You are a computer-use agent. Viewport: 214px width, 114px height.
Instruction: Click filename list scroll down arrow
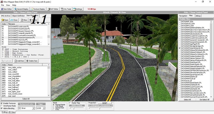49,44
